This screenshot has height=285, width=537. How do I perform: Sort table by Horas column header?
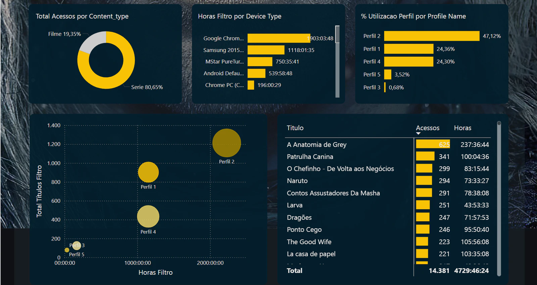[462, 128]
